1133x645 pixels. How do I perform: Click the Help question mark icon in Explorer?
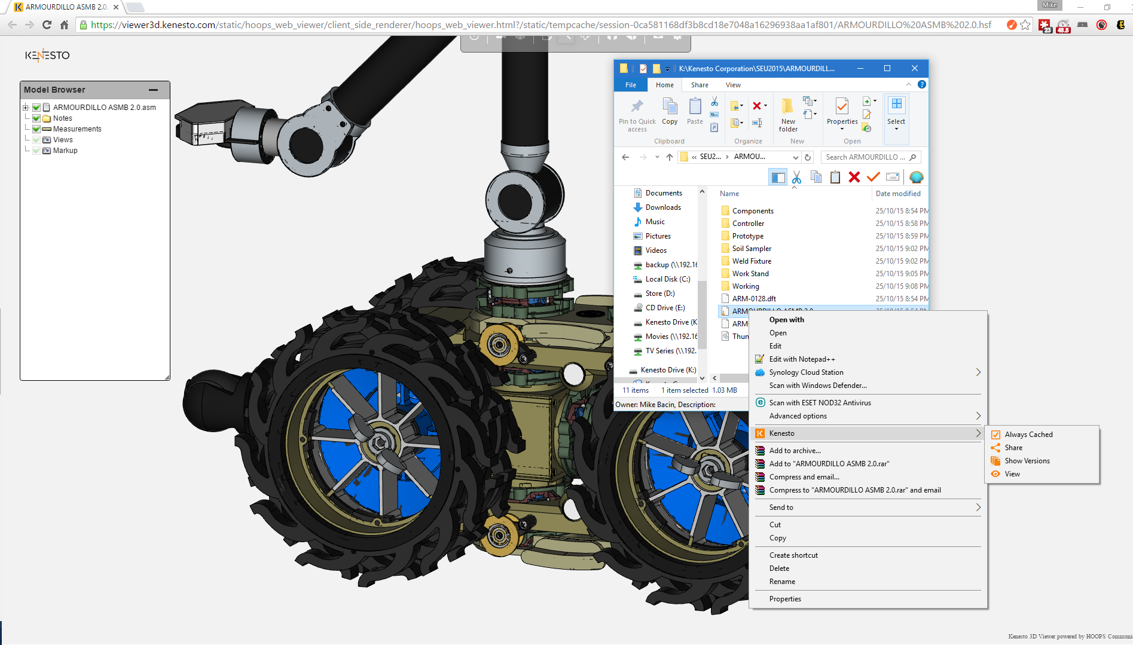922,85
